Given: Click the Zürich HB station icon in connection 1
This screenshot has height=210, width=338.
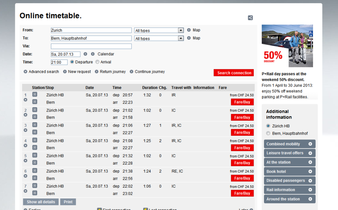Looking at the screenshot, I should point(35,94).
